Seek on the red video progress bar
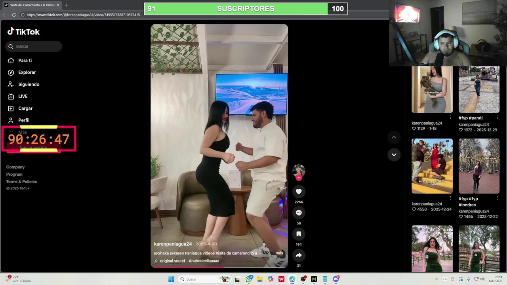Screen dimensions: 507x285 pos(219,267)
